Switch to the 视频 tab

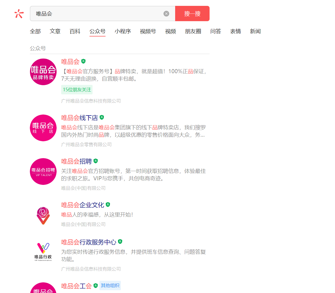pos(171,31)
